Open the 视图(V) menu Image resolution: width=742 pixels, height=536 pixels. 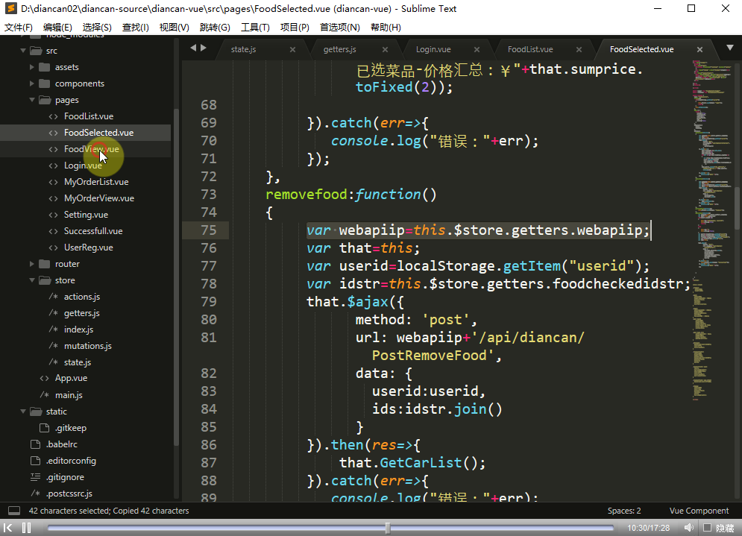175,28
